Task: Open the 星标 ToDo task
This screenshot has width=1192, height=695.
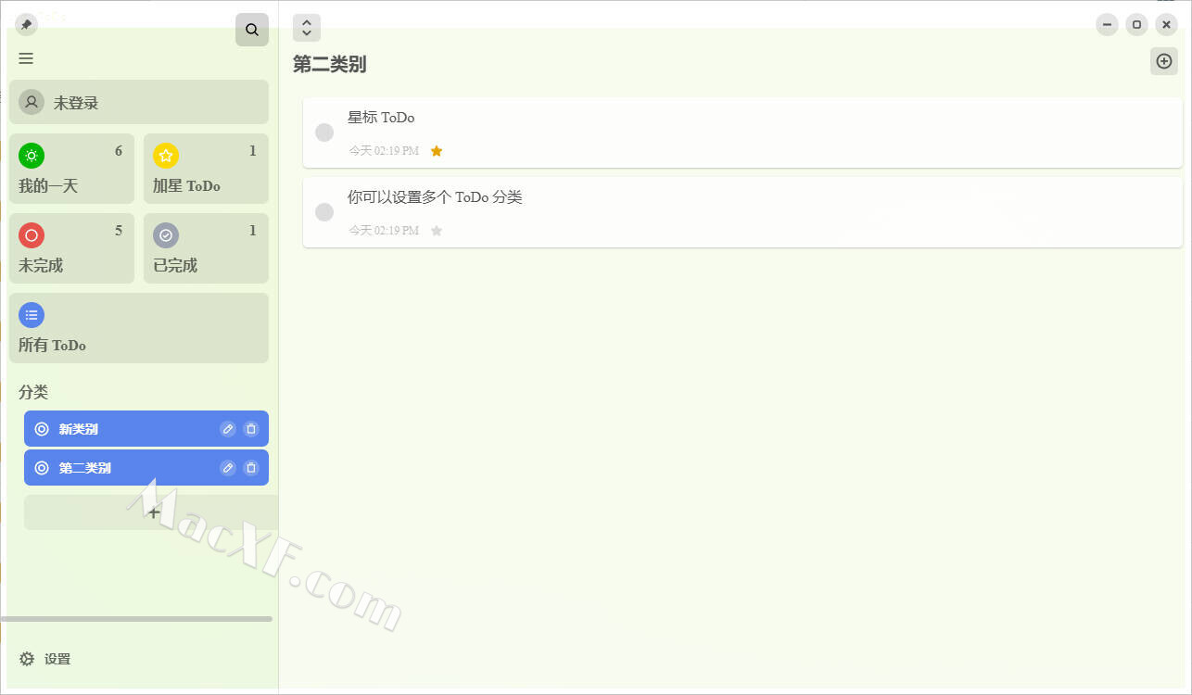Action: 742,133
